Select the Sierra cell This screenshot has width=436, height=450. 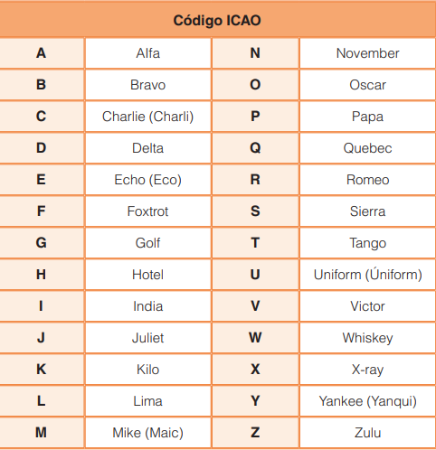pyautogui.click(x=368, y=211)
